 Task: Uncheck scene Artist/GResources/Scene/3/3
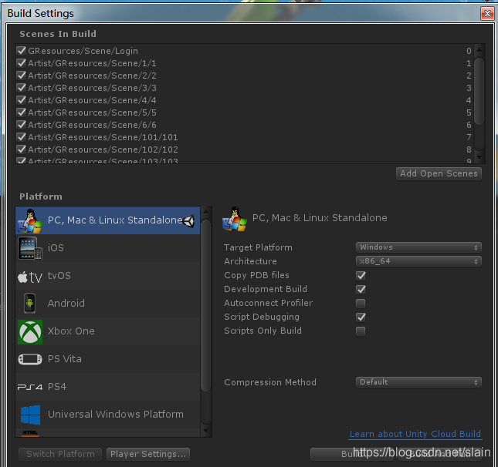22,88
